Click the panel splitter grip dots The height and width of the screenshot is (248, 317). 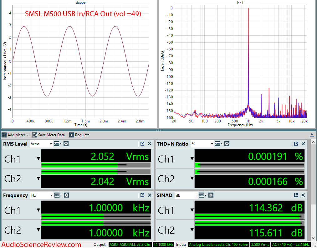click(x=158, y=130)
